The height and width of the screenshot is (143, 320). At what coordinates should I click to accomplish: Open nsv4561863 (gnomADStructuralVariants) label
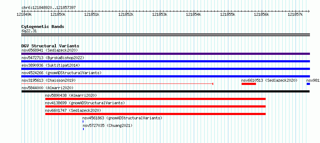tap(122, 118)
